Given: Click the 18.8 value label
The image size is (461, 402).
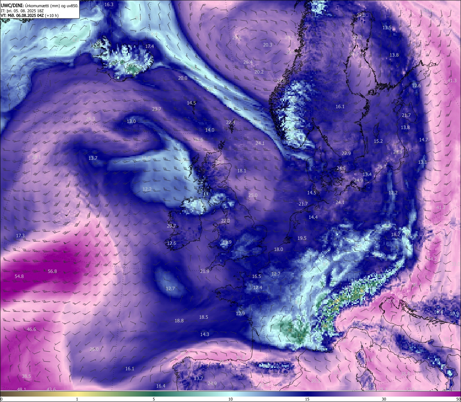Looking at the screenshot, I should (x=179, y=321).
